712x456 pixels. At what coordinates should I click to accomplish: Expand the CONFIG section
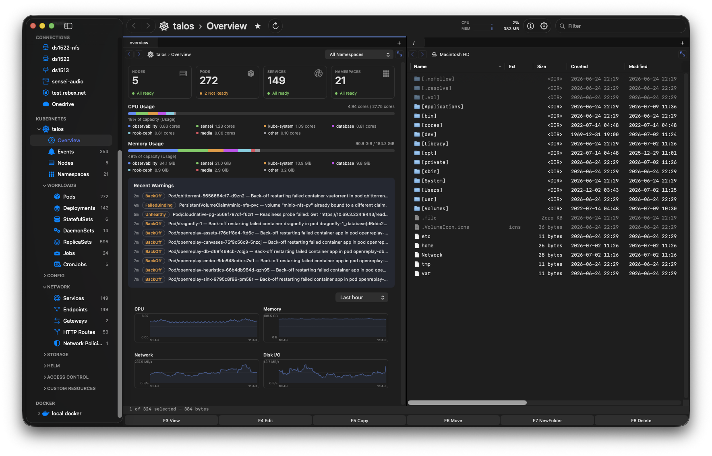pos(44,276)
